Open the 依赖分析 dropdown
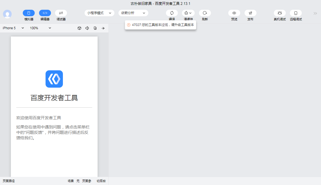Image resolution: width=321 pixels, height=185 pixels. (133, 13)
